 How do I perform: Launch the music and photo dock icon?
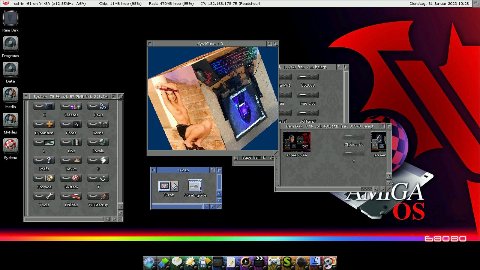[x=330, y=262]
